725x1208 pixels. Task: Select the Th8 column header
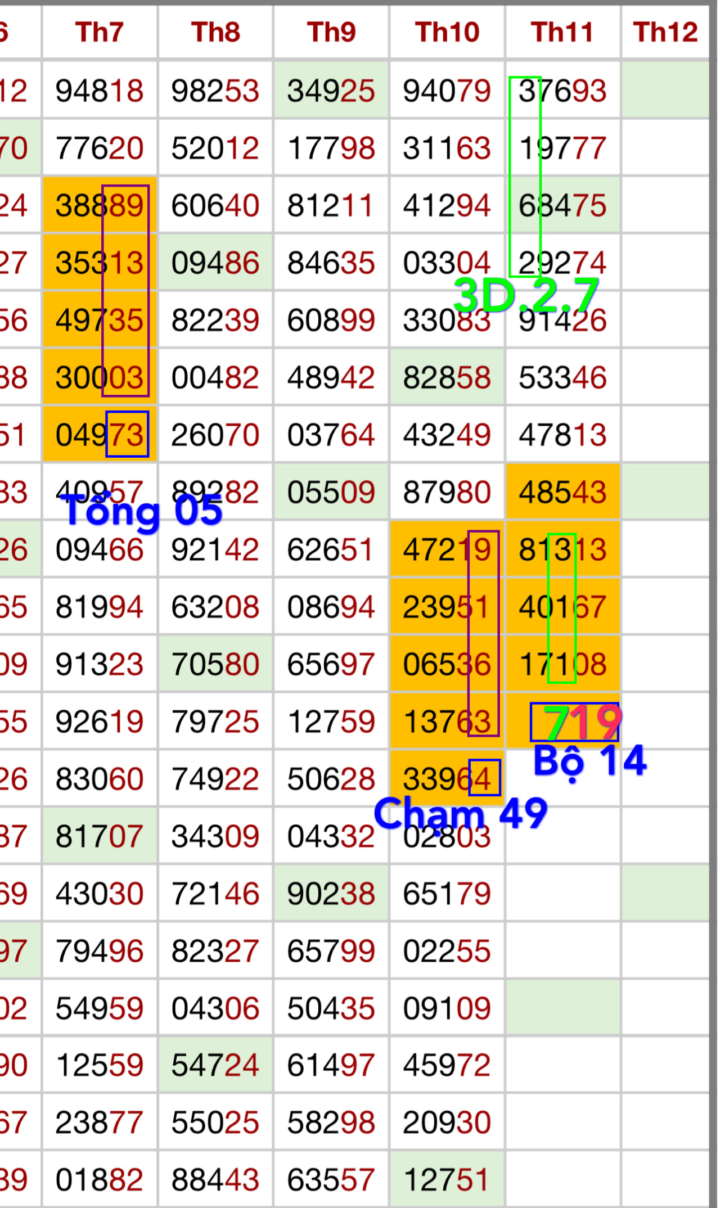click(x=215, y=32)
